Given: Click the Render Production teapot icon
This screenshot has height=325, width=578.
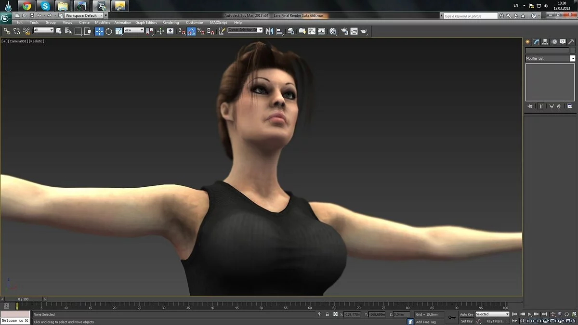Looking at the screenshot, I should click(364, 31).
